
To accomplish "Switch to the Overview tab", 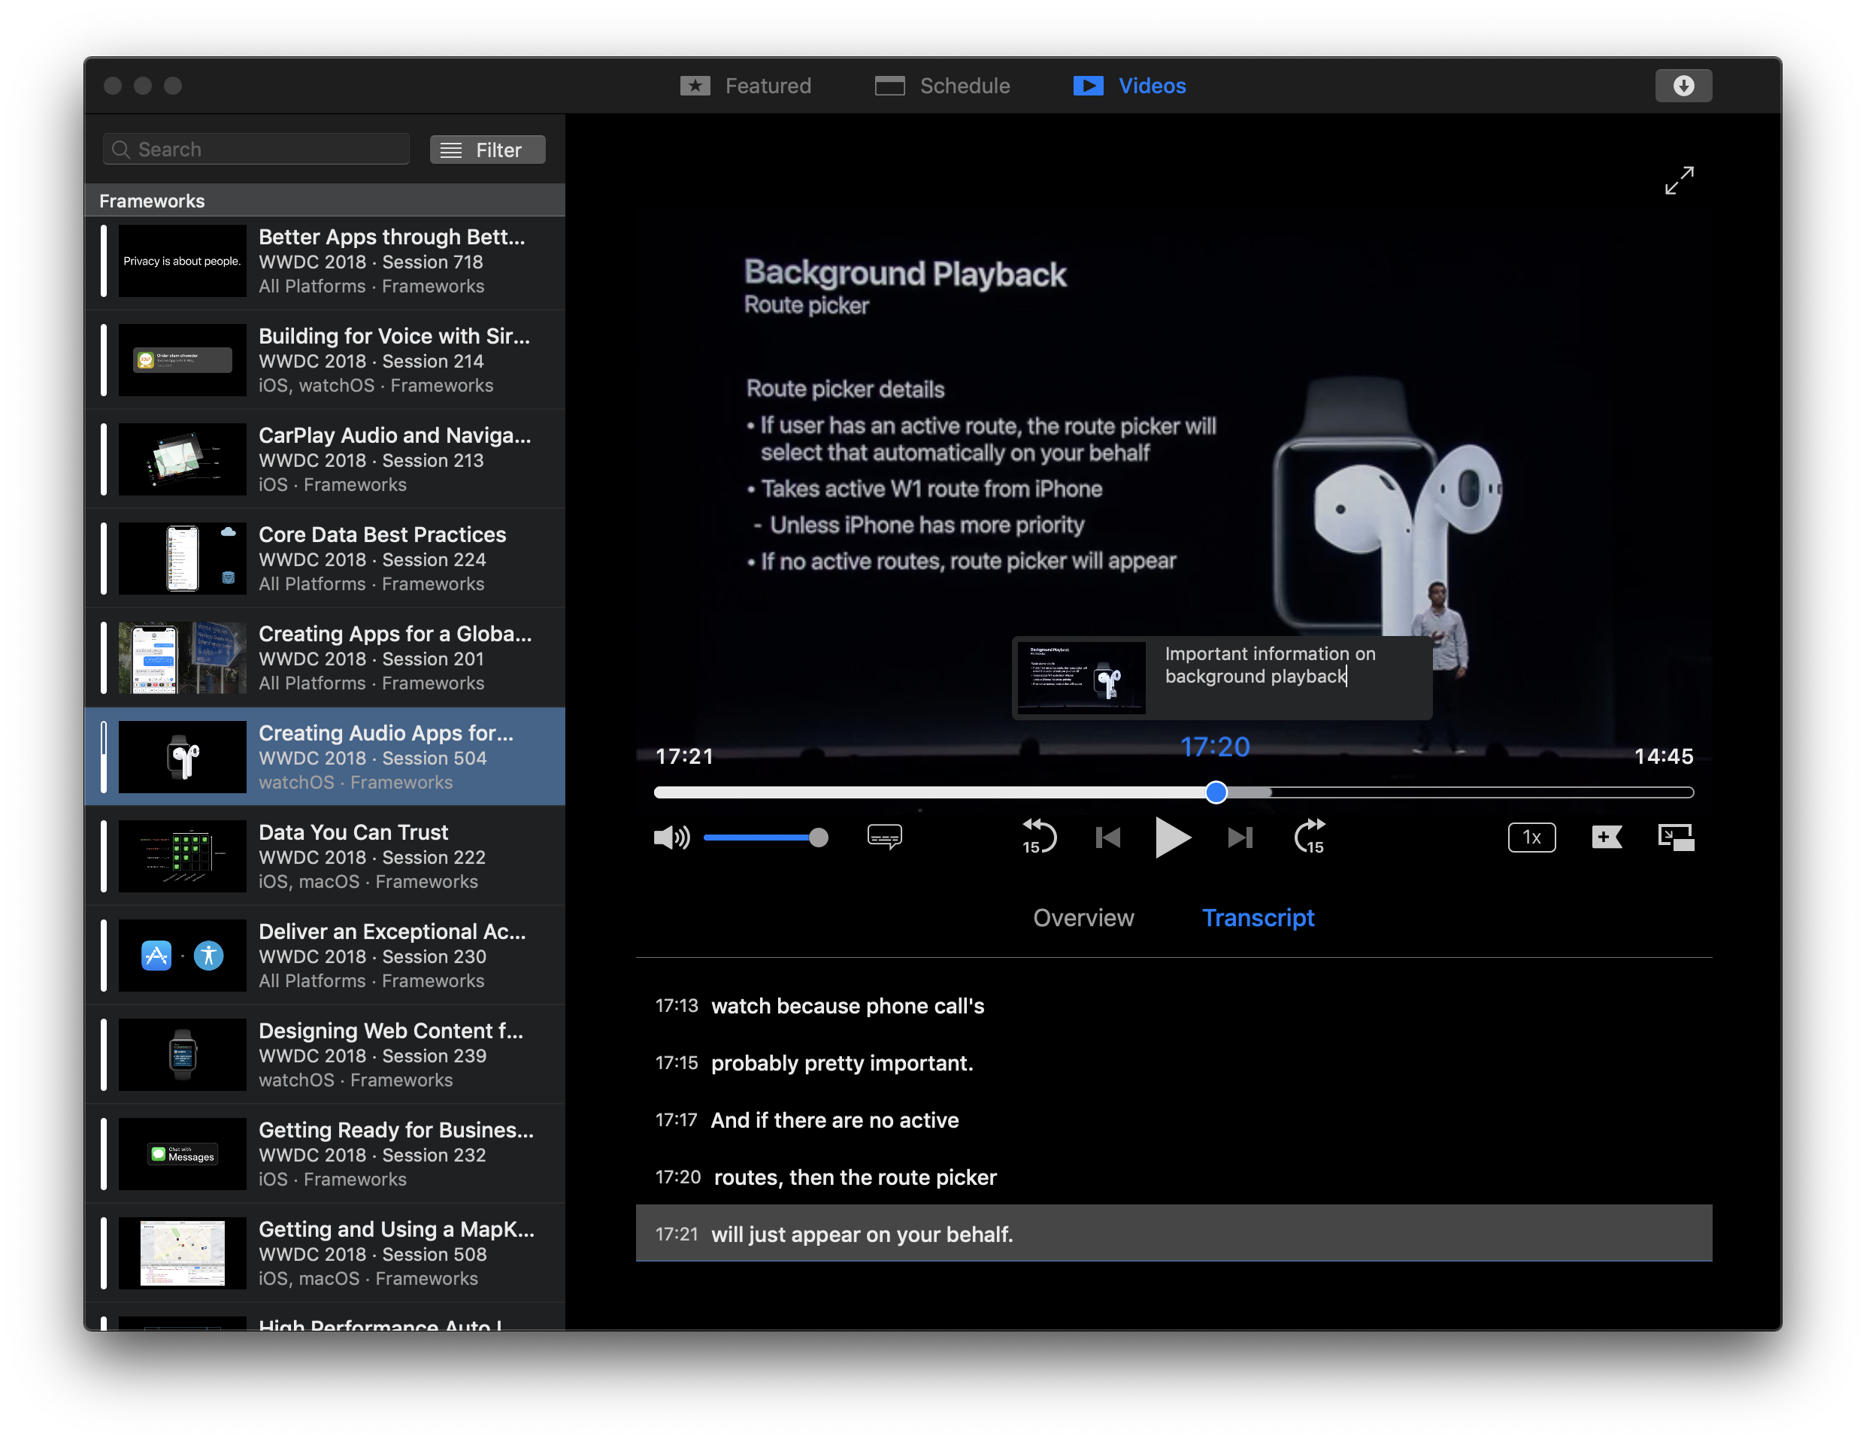I will tap(1083, 917).
